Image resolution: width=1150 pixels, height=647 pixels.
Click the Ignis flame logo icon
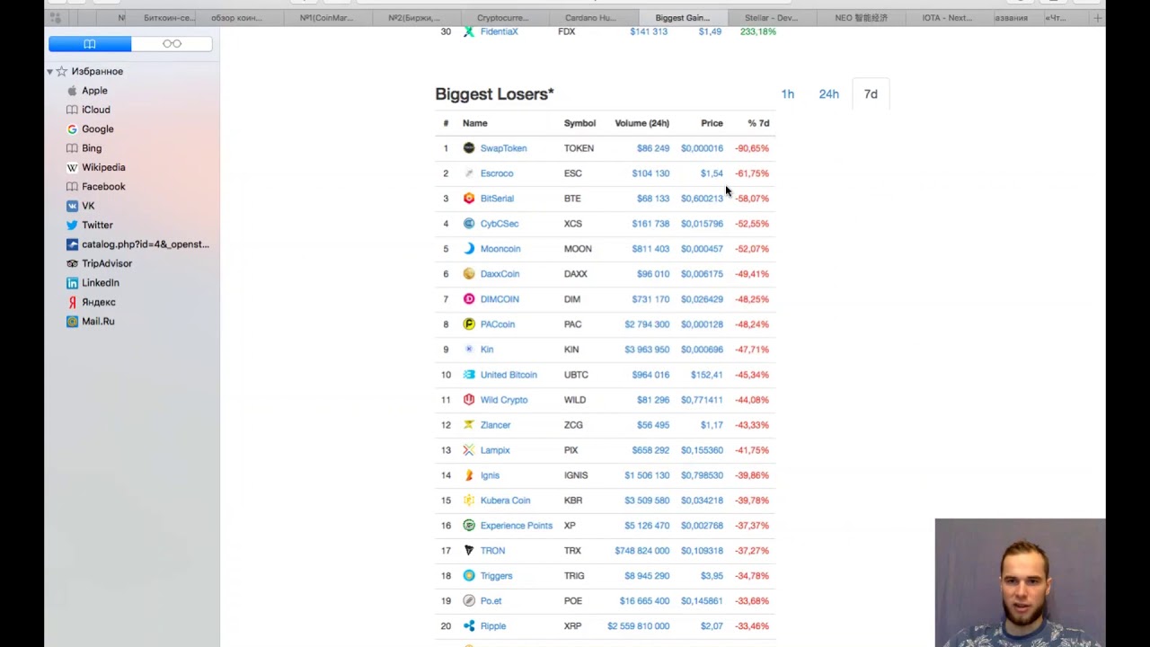469,475
